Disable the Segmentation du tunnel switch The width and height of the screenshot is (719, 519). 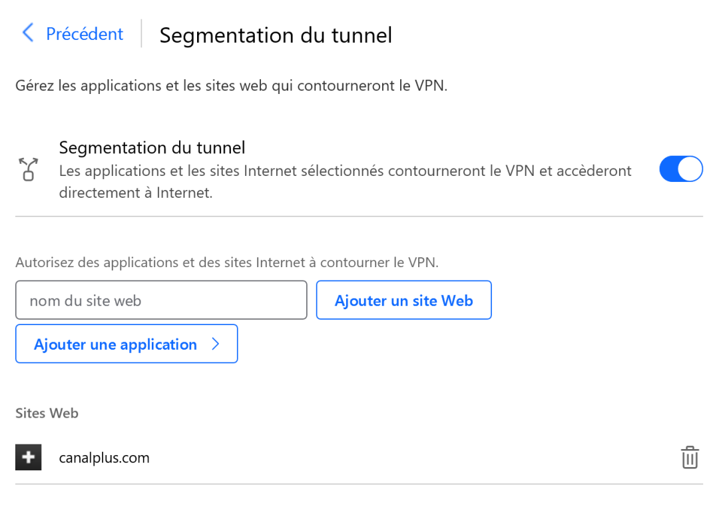[x=680, y=169]
